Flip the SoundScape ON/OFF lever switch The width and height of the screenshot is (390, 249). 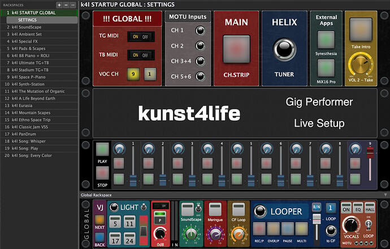pyautogui.click(x=198, y=208)
